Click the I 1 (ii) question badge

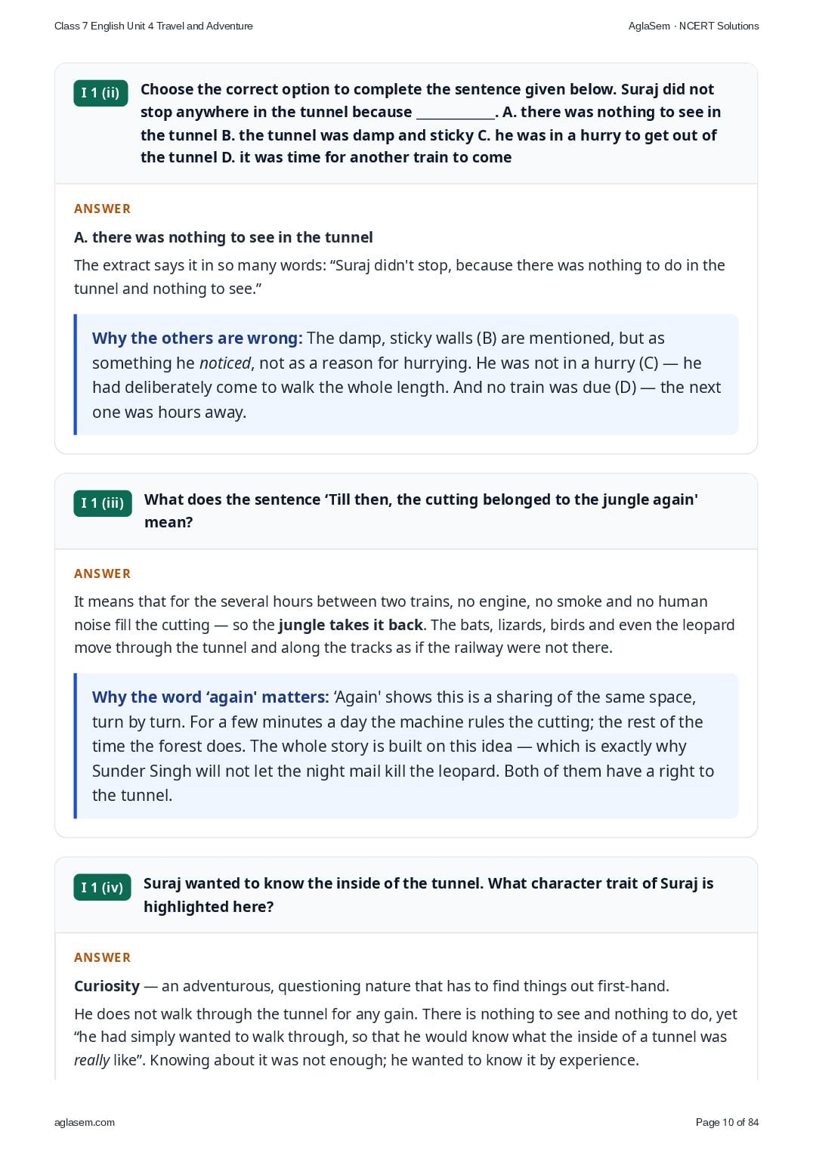point(100,93)
